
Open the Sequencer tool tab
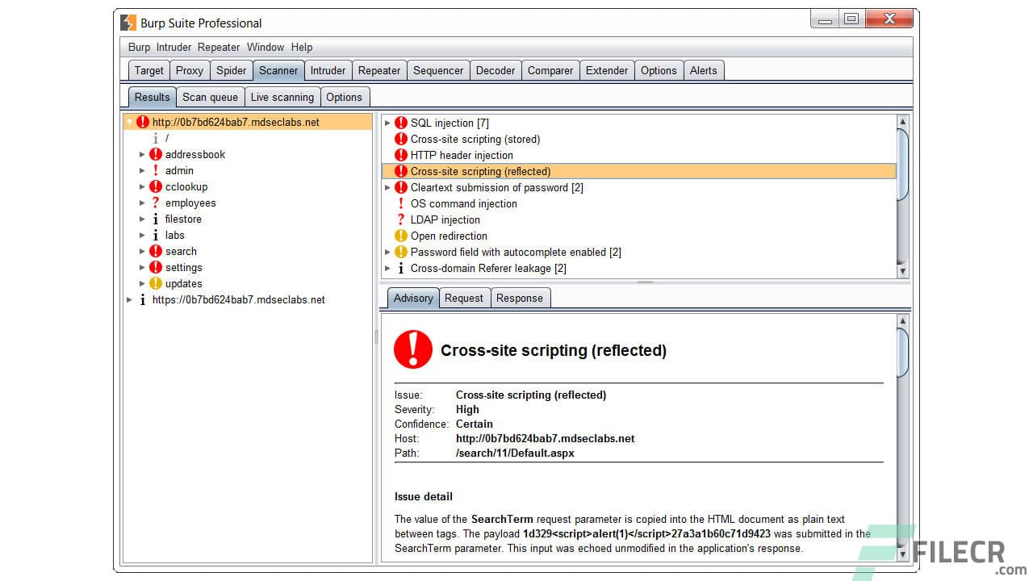click(438, 70)
